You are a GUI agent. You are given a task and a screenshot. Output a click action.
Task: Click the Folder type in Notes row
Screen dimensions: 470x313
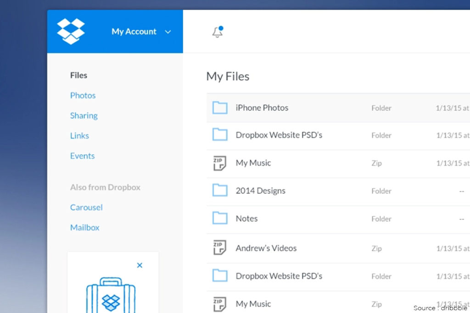[381, 219]
